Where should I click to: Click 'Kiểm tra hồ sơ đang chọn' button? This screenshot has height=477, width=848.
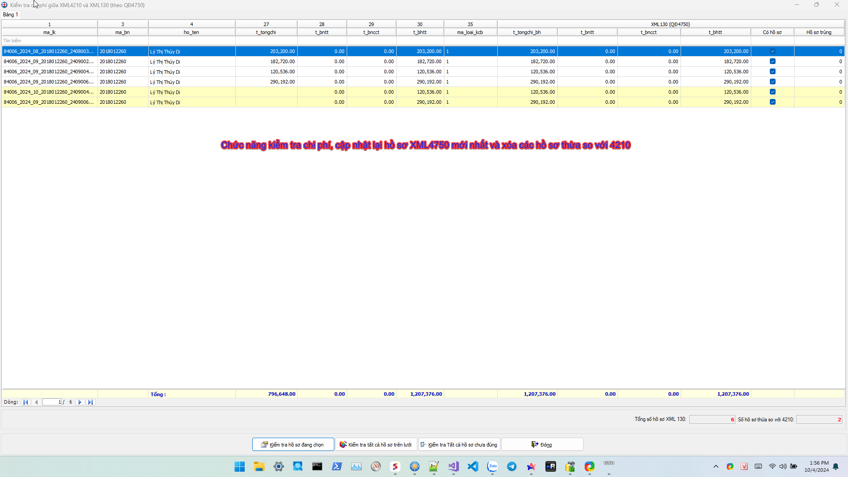(293, 444)
